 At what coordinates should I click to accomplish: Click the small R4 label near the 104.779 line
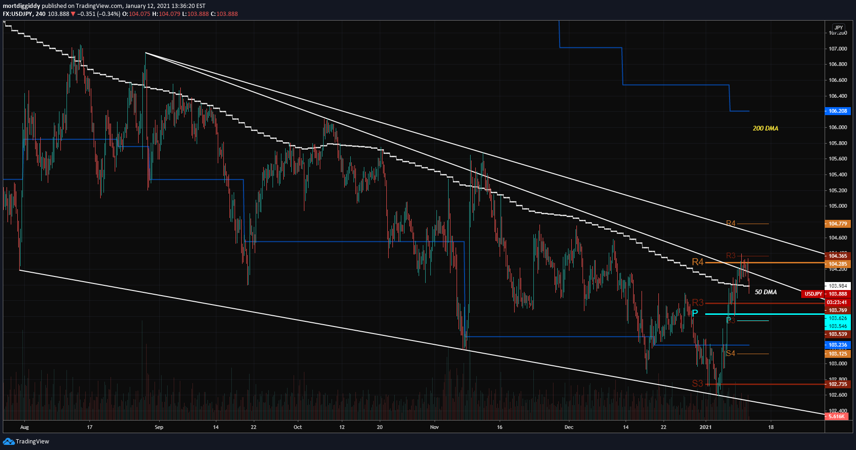[x=731, y=223]
